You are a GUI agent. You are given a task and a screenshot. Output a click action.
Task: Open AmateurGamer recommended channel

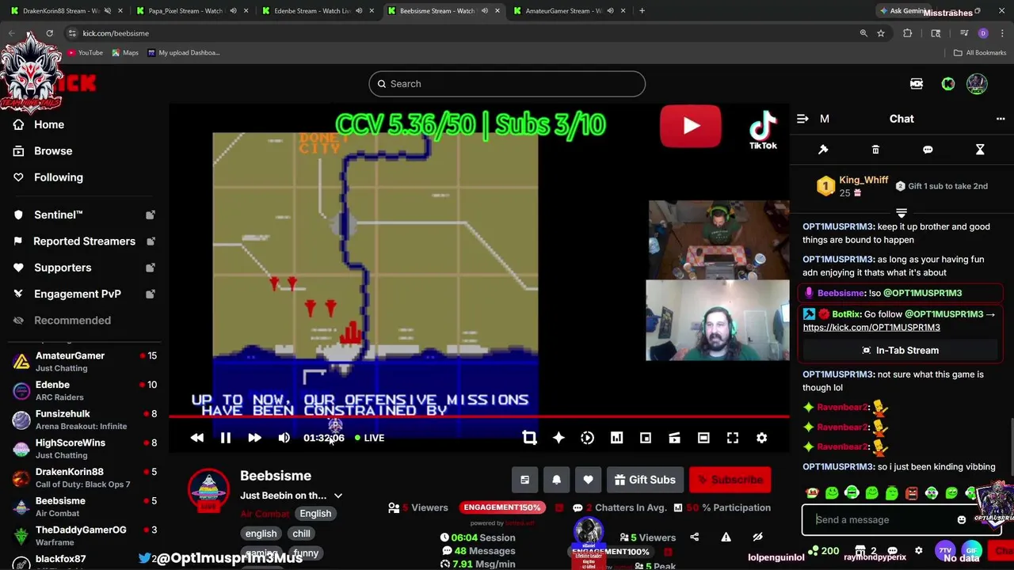[85, 362]
